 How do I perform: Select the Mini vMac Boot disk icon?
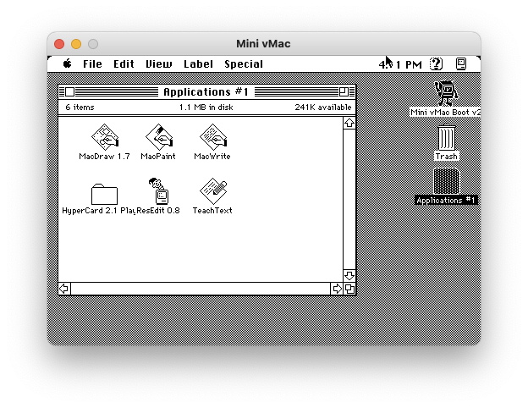pyautogui.click(x=446, y=93)
